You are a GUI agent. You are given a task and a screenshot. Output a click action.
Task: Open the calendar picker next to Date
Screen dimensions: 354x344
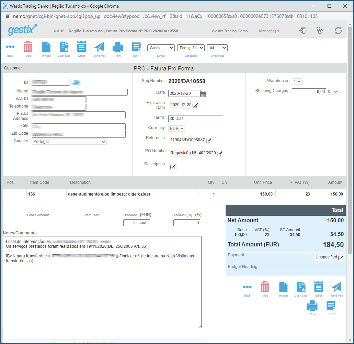click(203, 94)
